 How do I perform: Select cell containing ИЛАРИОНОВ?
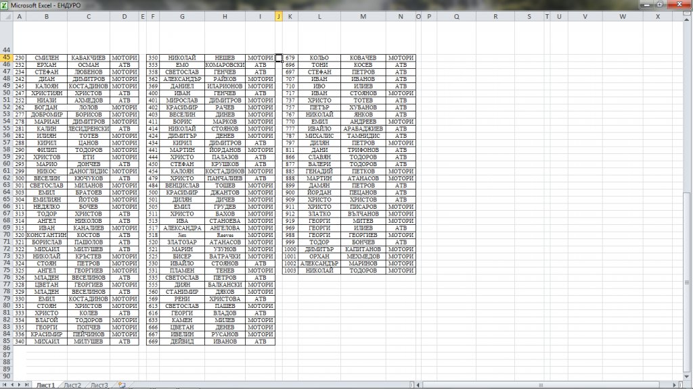pos(225,86)
